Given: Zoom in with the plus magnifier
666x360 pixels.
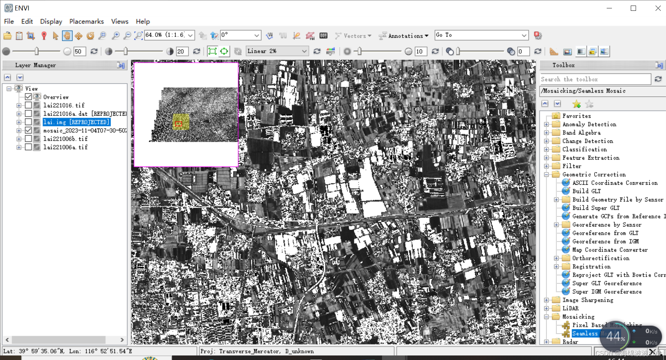Looking at the screenshot, I should click(x=115, y=36).
